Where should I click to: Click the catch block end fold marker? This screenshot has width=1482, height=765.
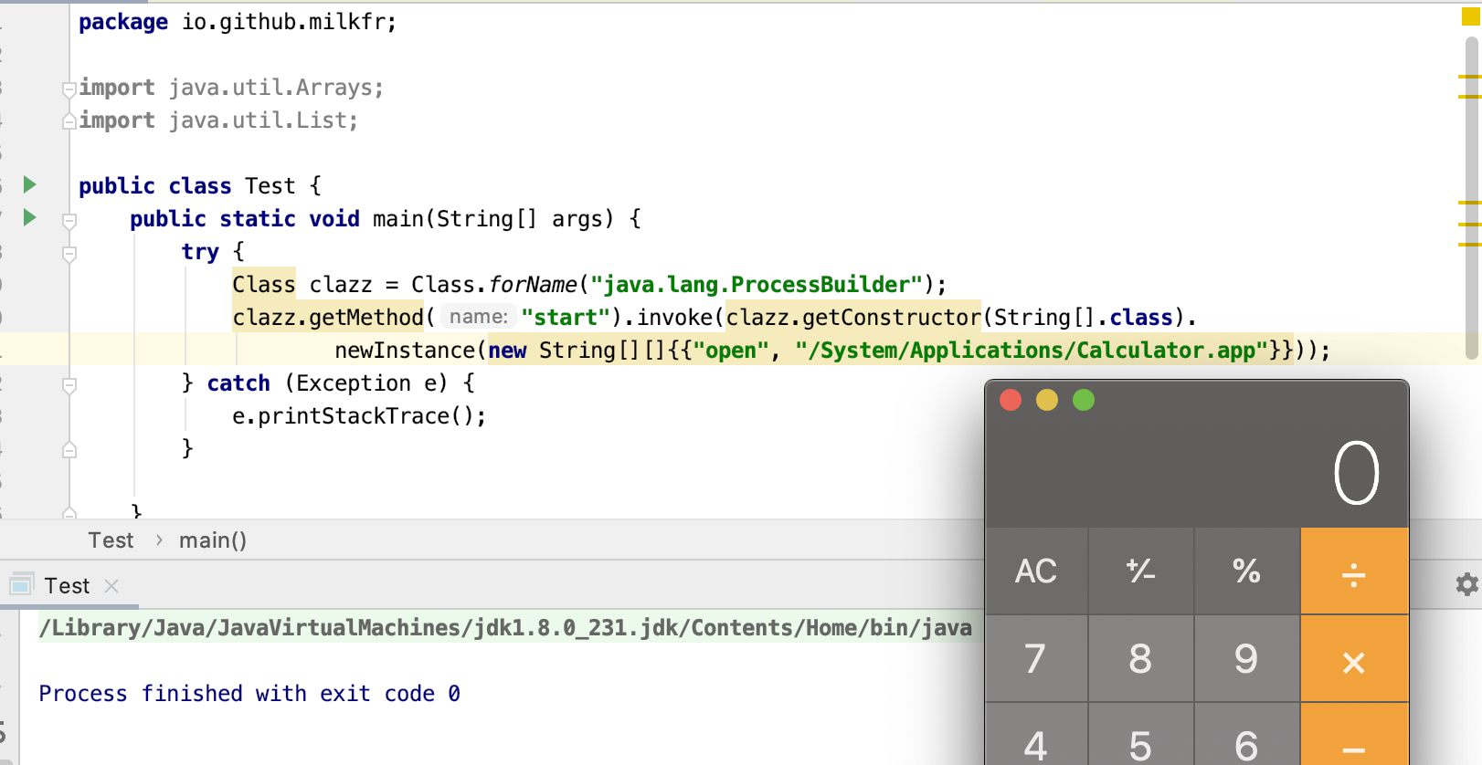tap(69, 449)
